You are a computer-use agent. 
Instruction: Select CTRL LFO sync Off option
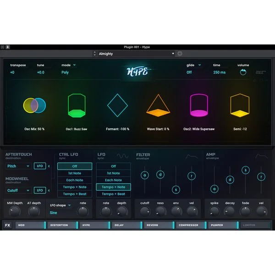coord(75,166)
